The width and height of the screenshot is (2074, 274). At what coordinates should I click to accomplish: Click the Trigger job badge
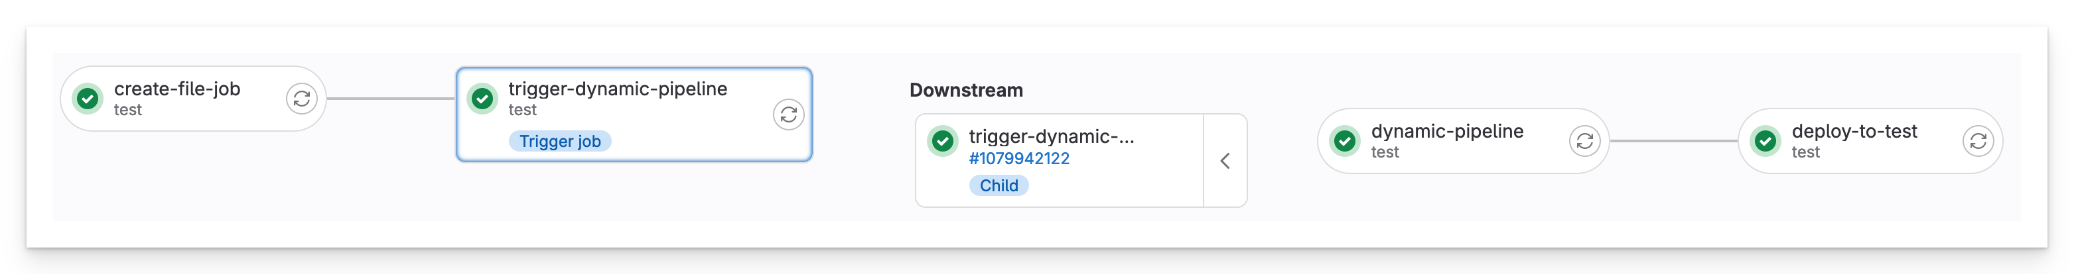(559, 142)
